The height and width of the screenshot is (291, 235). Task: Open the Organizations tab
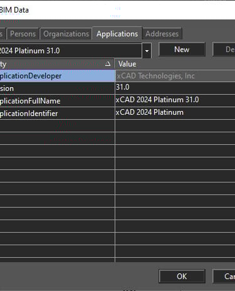[66, 34]
